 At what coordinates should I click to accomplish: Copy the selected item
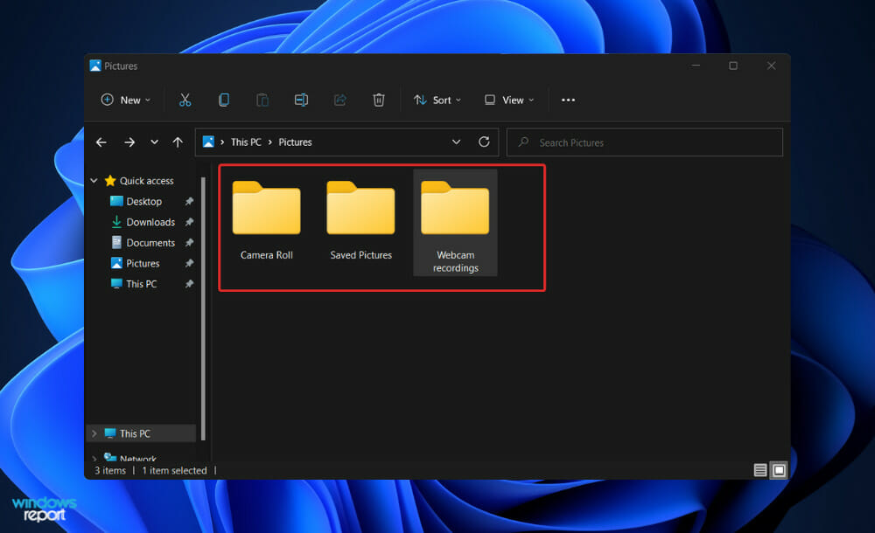click(x=223, y=100)
